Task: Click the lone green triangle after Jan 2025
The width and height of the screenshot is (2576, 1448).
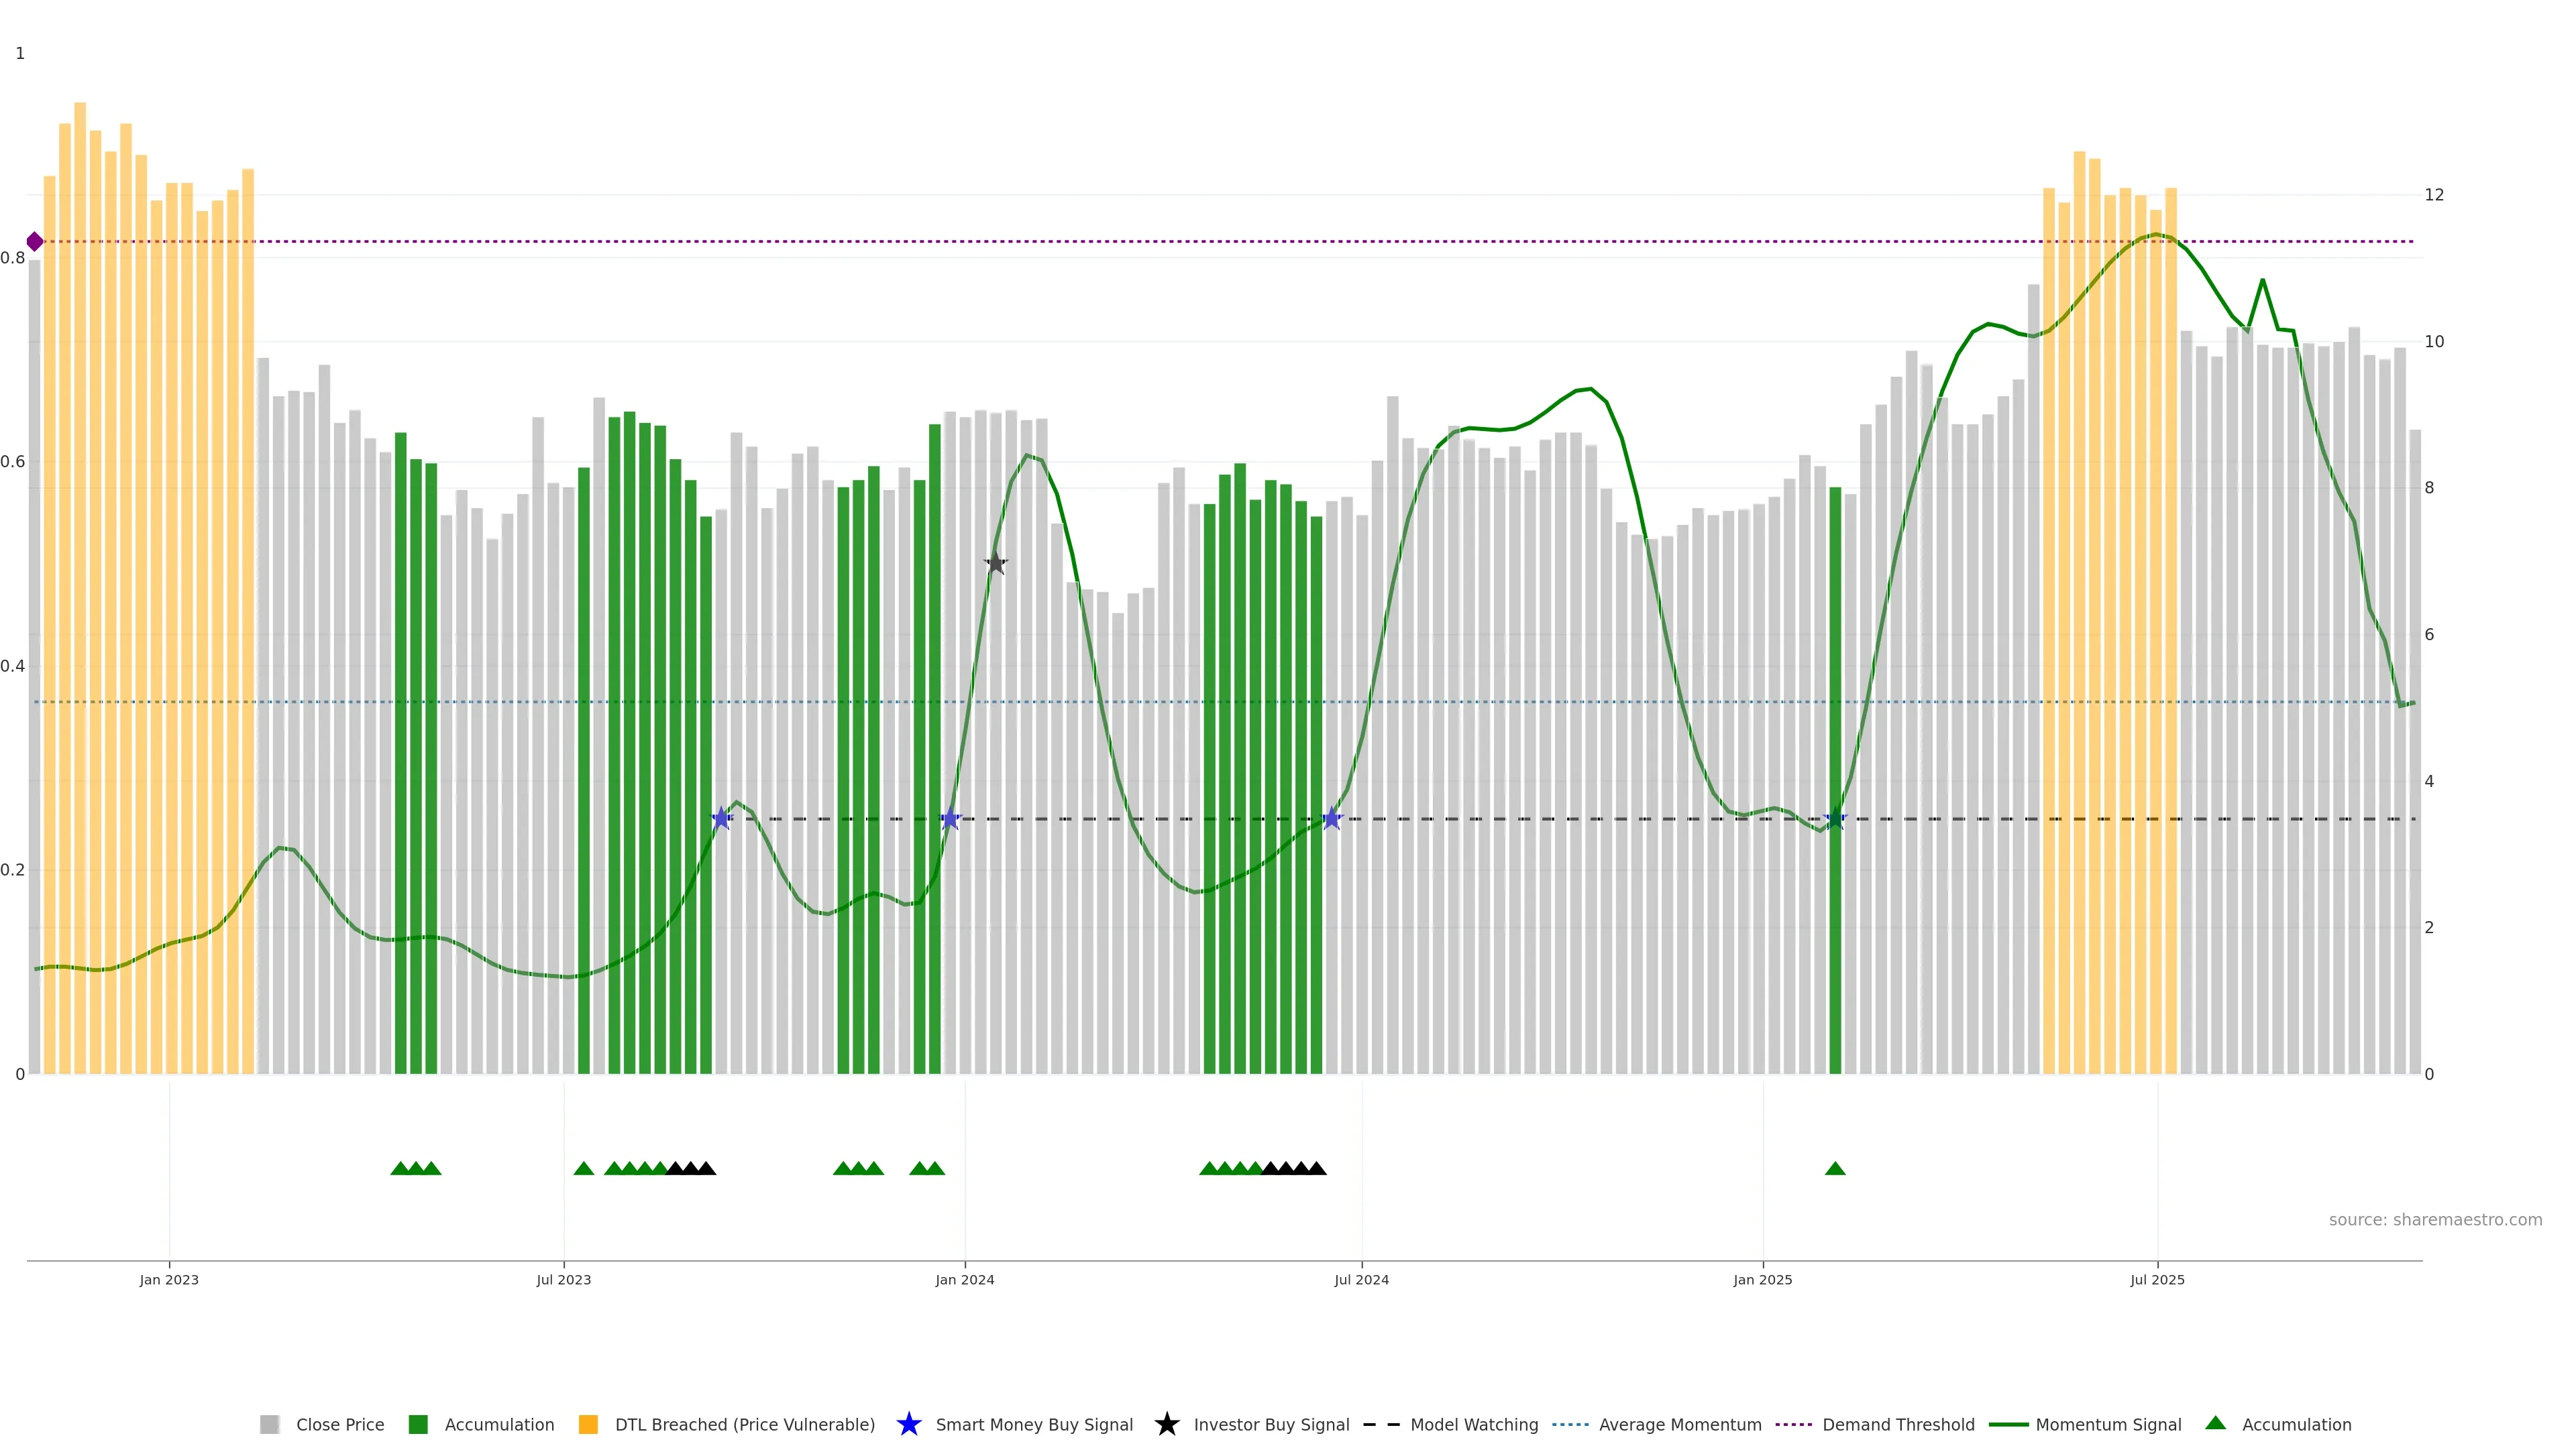Action: click(1834, 1168)
